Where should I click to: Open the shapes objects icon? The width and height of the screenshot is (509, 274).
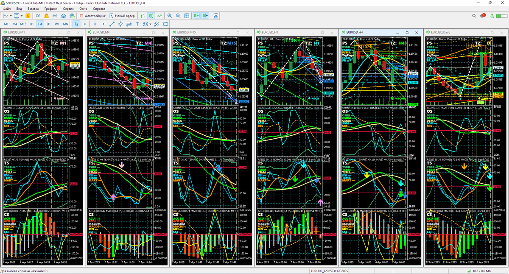pos(145,24)
